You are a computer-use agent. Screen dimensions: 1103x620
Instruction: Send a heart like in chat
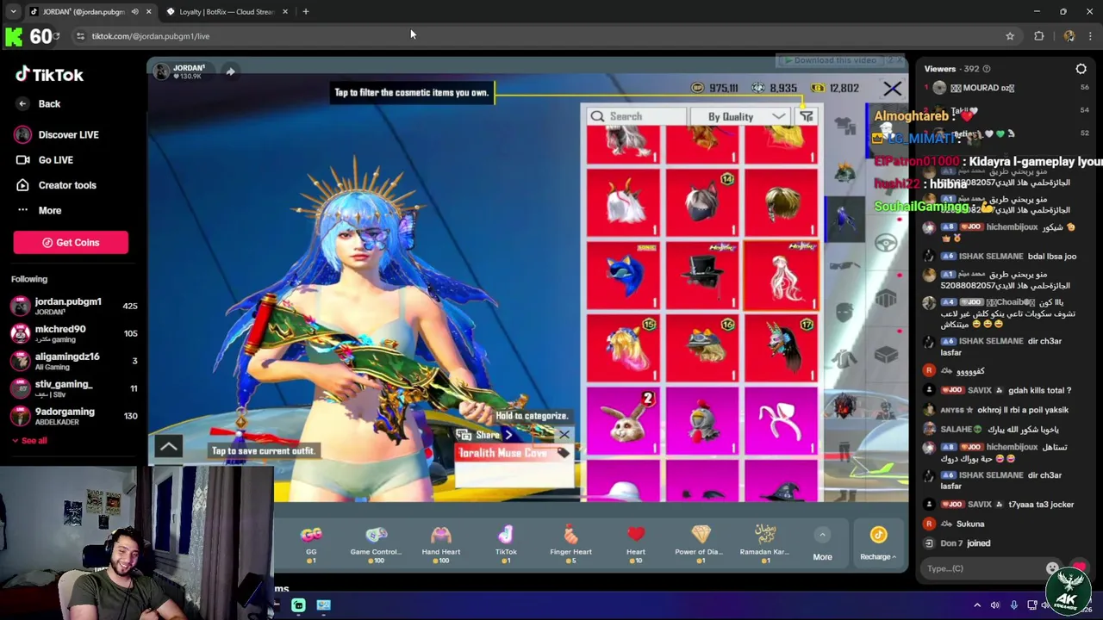tap(1078, 567)
